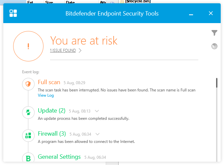The image size is (224, 165).
Task: Click the funnel filter icon
Action: 214,33
